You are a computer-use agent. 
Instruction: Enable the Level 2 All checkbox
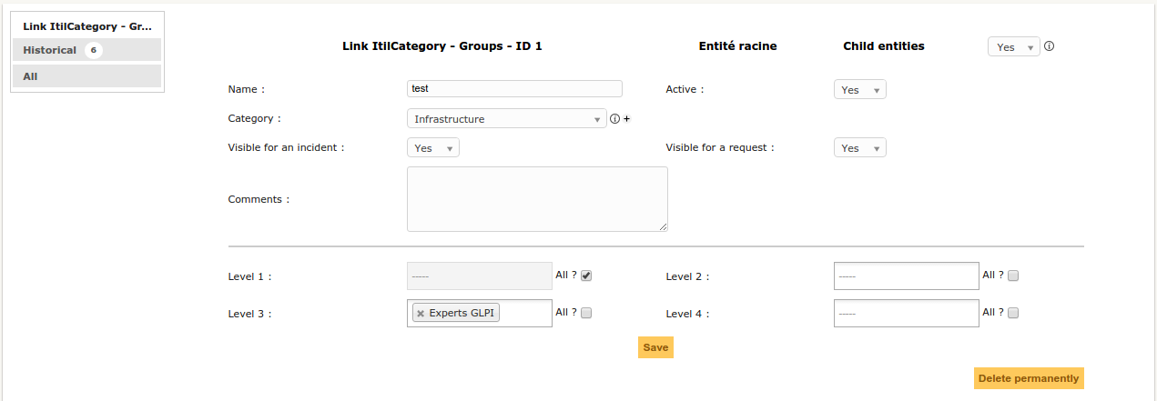(x=1013, y=276)
